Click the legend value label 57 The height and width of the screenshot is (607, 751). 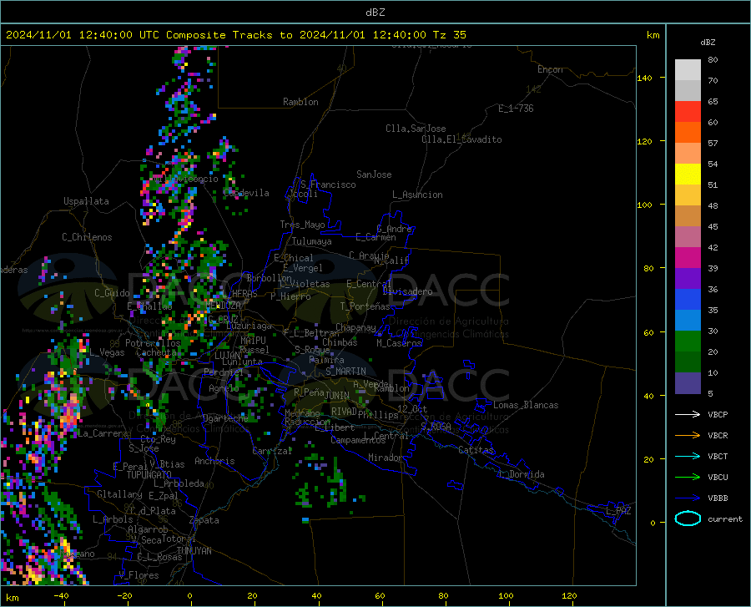[x=713, y=144]
